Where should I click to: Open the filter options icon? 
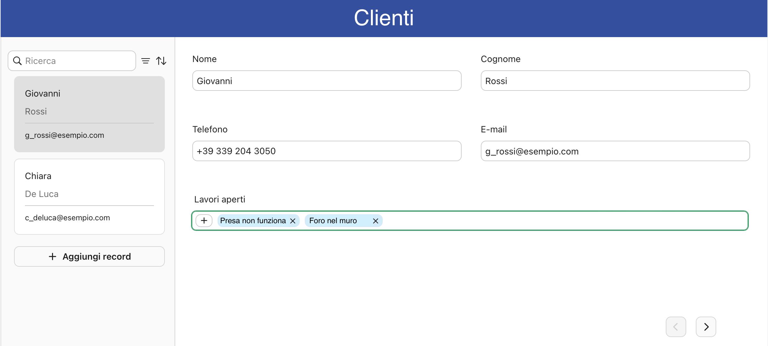[x=146, y=60]
